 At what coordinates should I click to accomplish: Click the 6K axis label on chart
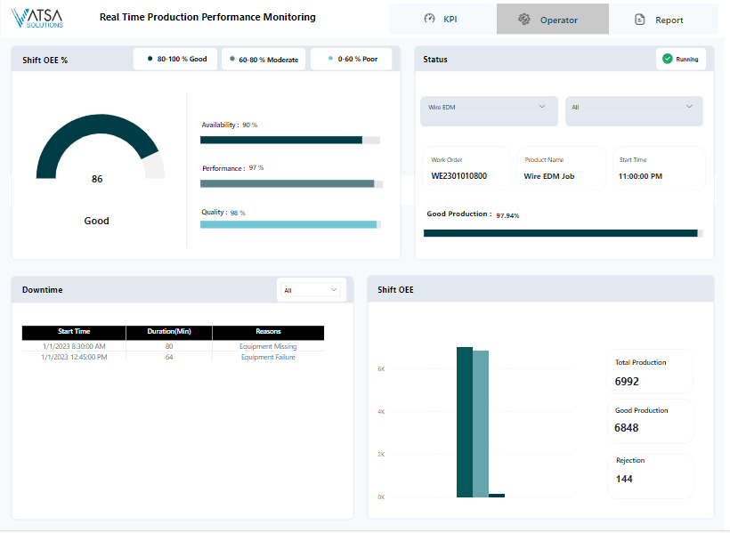pos(381,369)
